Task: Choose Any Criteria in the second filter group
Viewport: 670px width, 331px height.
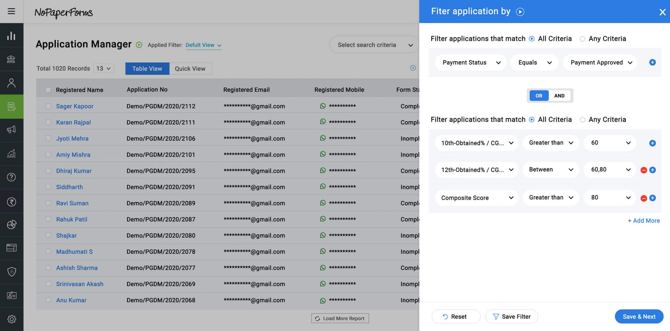Action: pyautogui.click(x=582, y=120)
